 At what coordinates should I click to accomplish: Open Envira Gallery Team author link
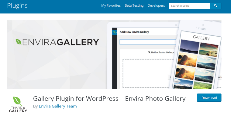pyautogui.click(x=58, y=106)
